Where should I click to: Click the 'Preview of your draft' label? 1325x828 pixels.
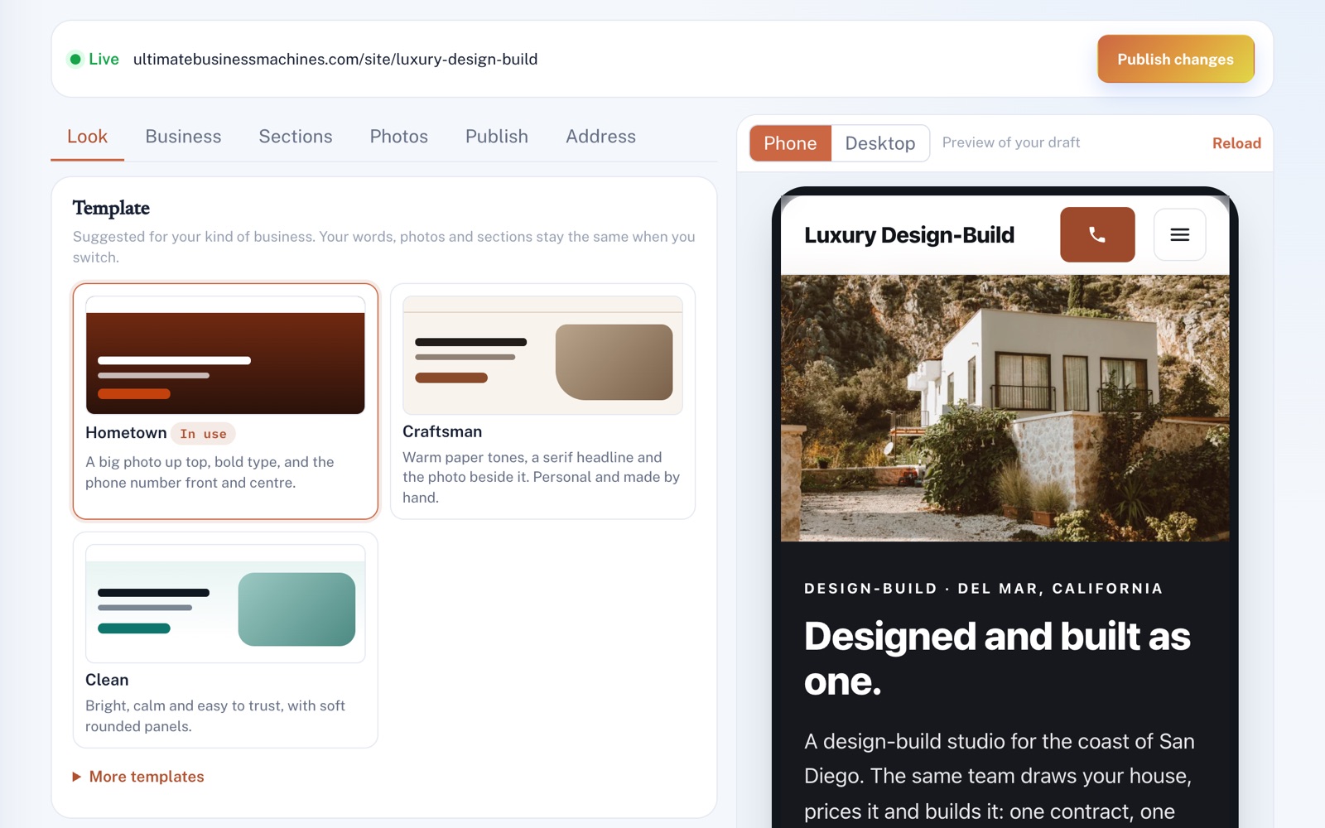[1011, 142]
